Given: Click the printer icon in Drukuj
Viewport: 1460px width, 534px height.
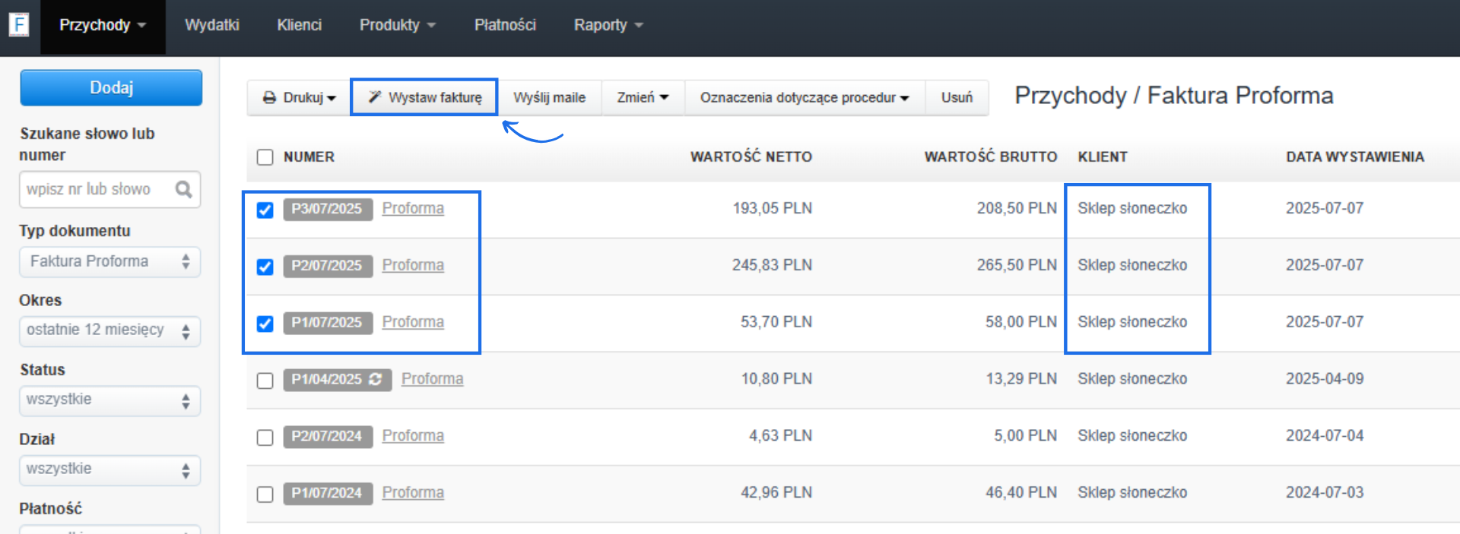Looking at the screenshot, I should (x=269, y=98).
